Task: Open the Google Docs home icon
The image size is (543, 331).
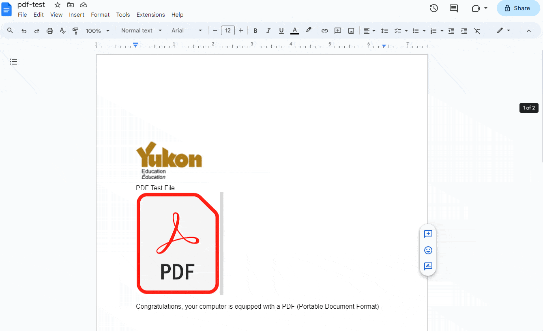Action: coord(7,9)
